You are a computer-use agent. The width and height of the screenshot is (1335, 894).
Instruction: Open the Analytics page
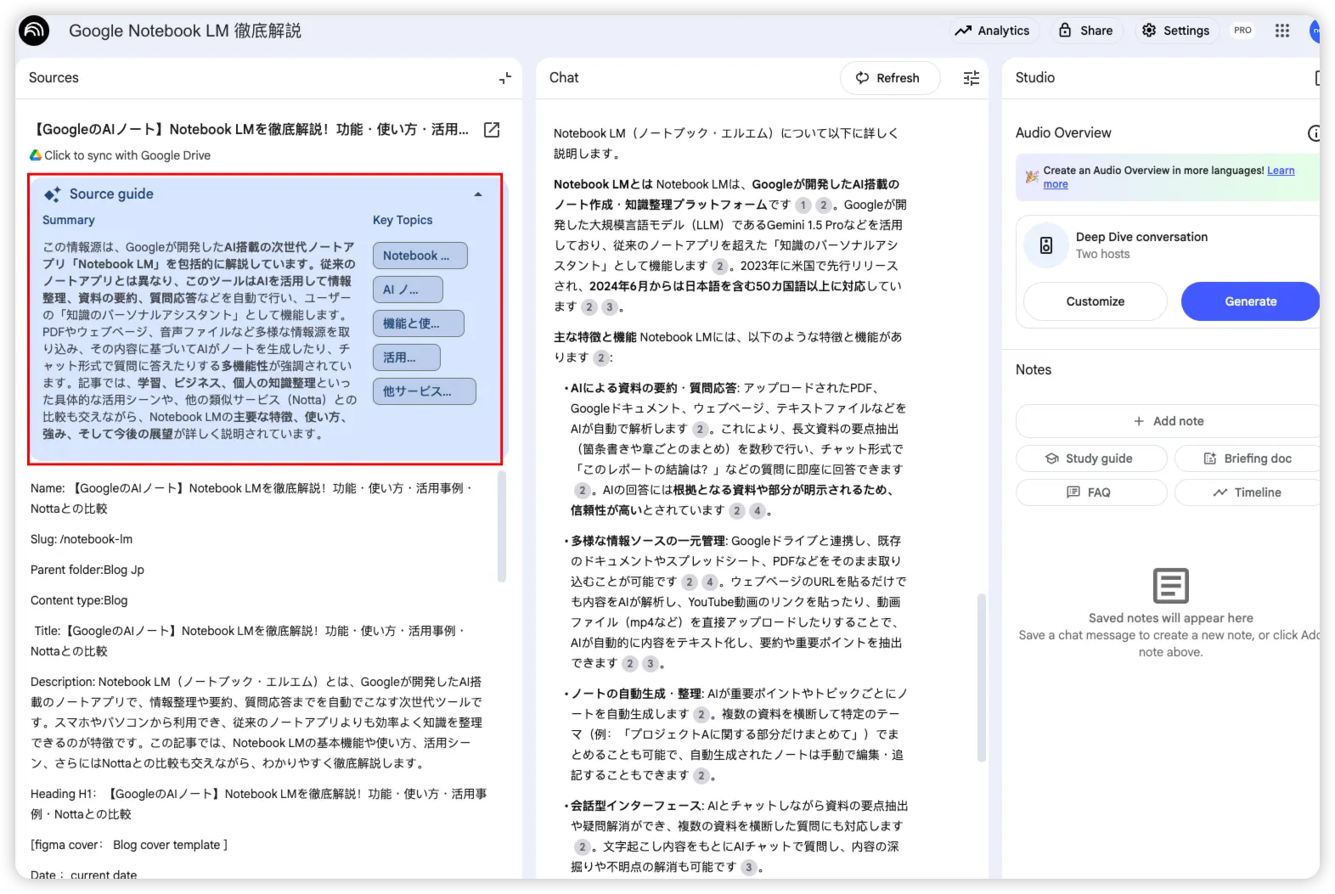[992, 31]
